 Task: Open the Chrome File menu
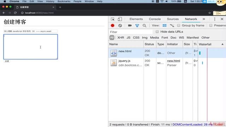tap(24, 1)
